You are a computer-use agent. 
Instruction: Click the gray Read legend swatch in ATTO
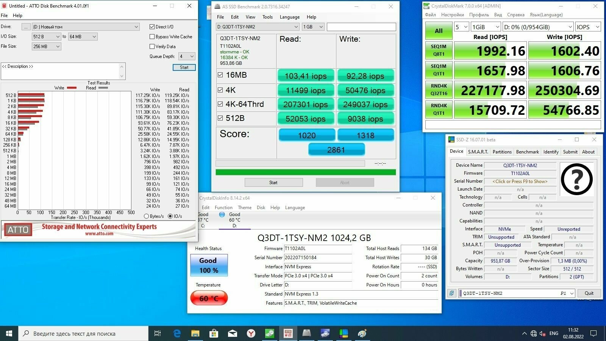point(103,88)
